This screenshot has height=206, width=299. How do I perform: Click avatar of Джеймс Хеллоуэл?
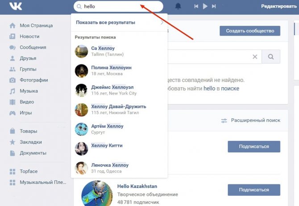pos(81,90)
